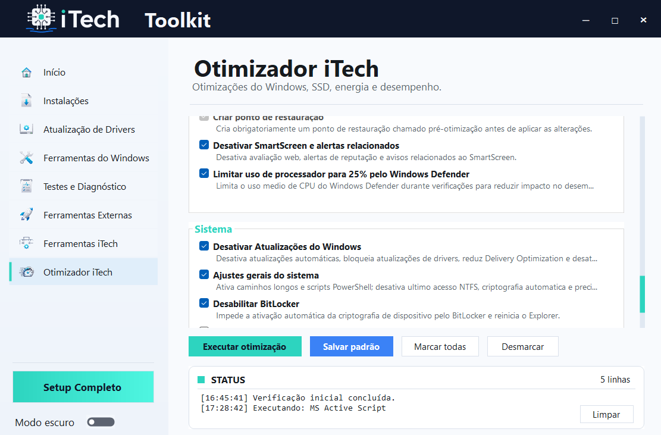Click the download icon beside Instalações

coord(26,101)
